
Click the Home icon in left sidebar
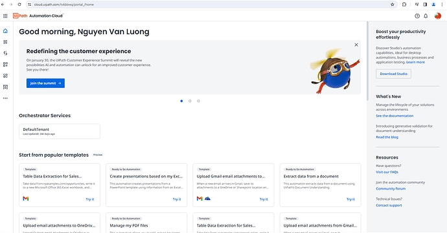tap(5, 31)
